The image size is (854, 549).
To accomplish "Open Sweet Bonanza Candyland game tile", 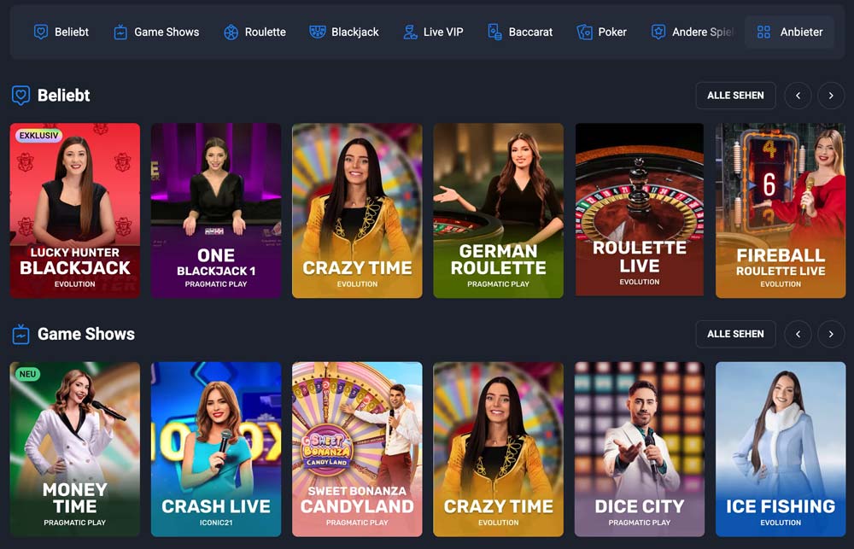I will coord(357,449).
